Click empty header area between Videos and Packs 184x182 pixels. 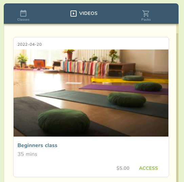[120, 14]
